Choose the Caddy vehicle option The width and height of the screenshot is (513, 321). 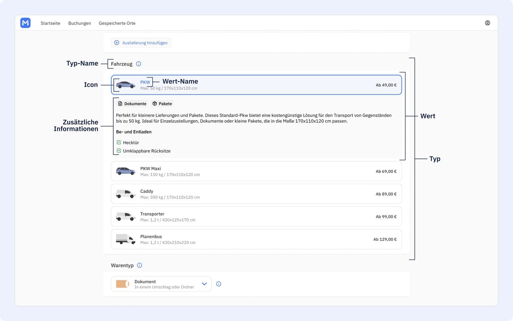coord(256,194)
